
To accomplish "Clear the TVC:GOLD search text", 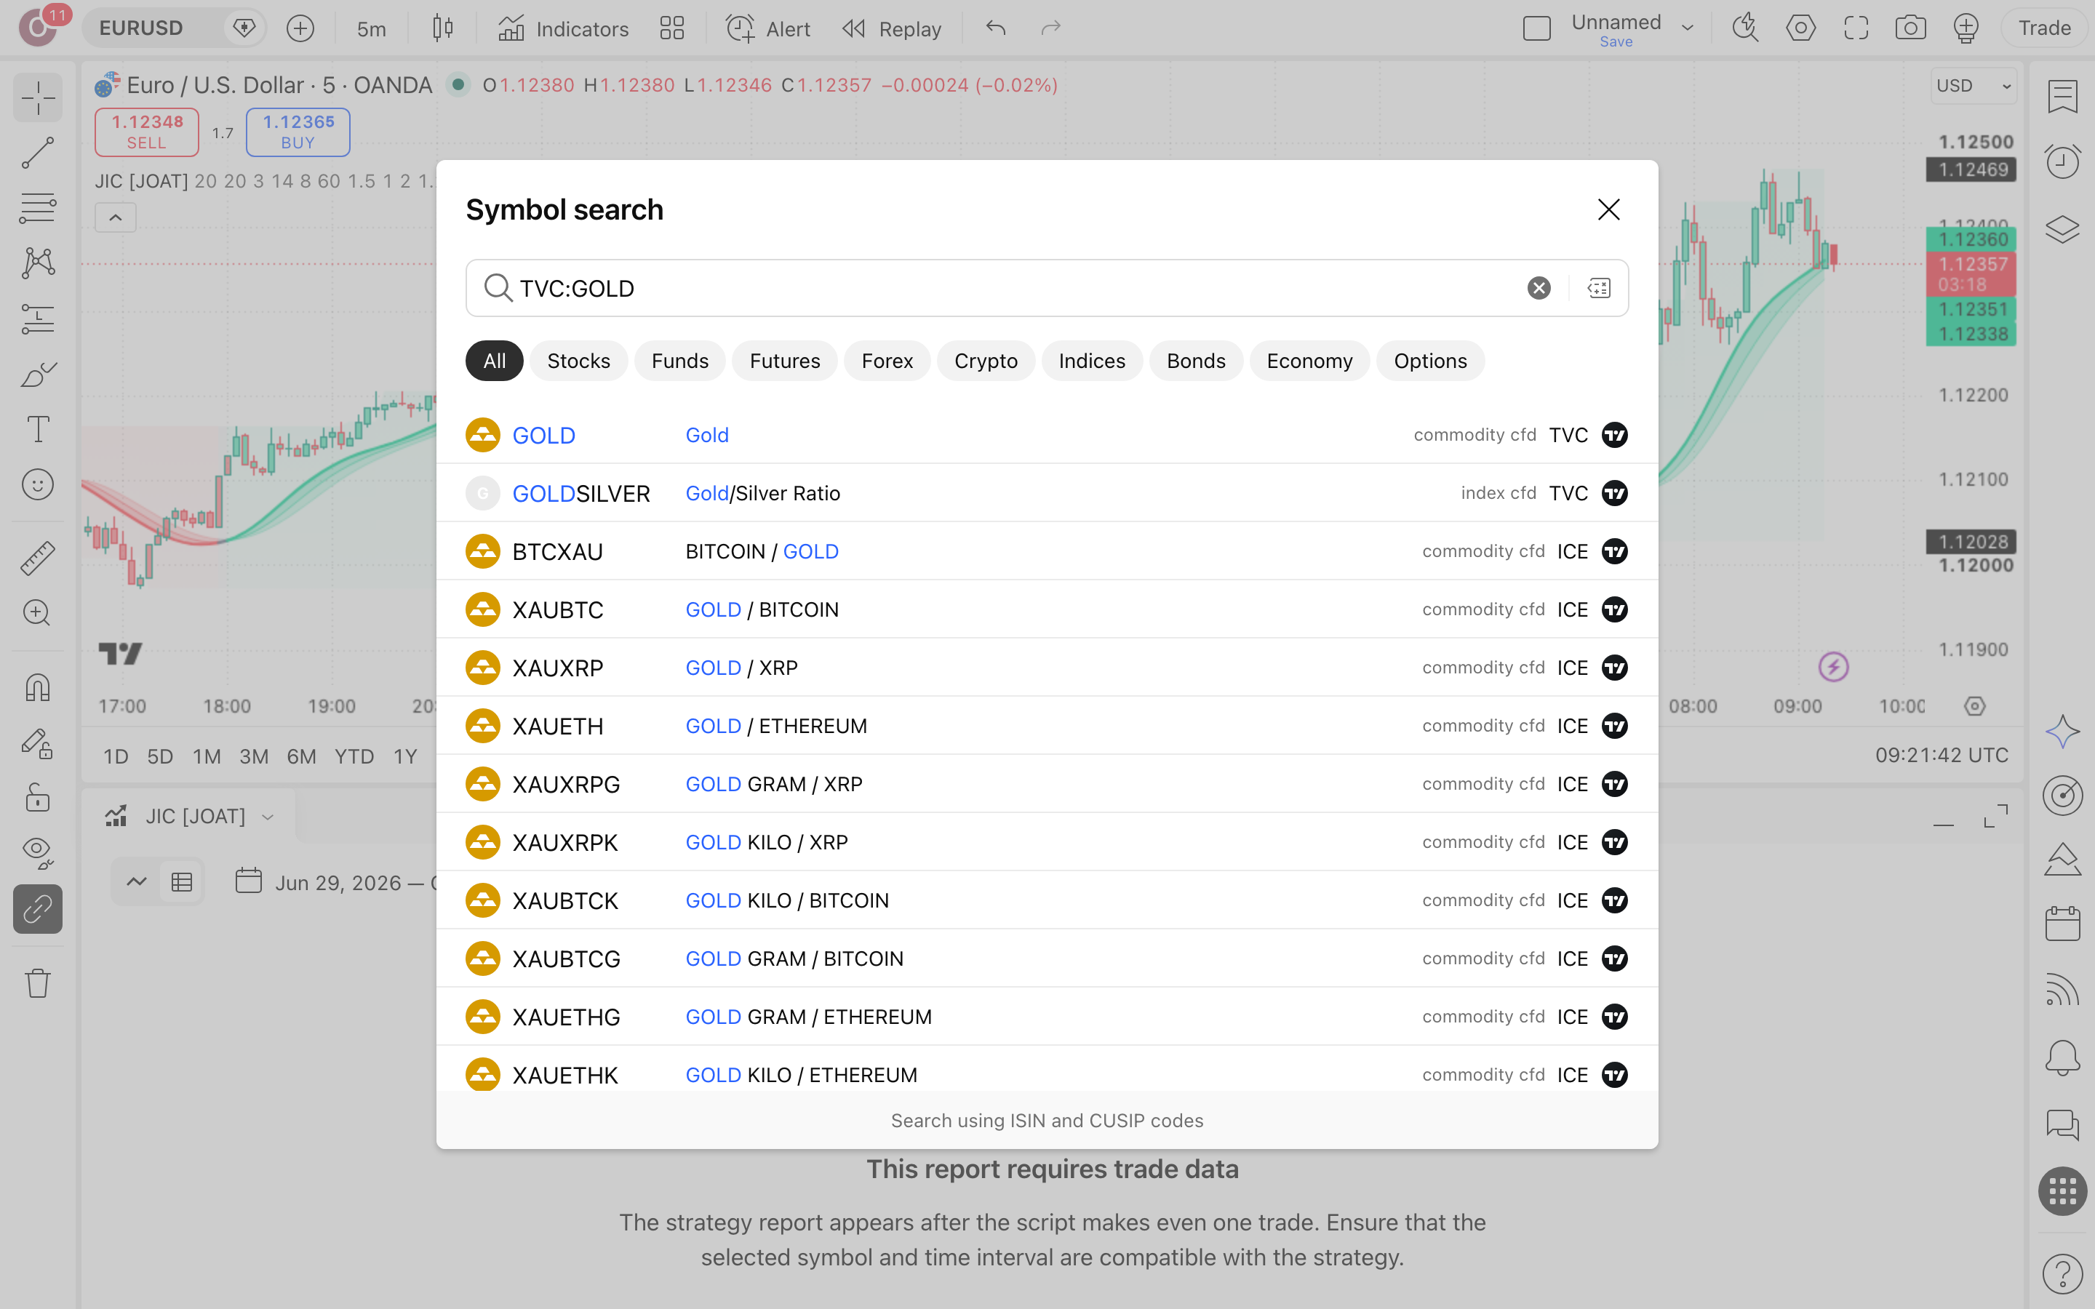I will pos(1539,288).
